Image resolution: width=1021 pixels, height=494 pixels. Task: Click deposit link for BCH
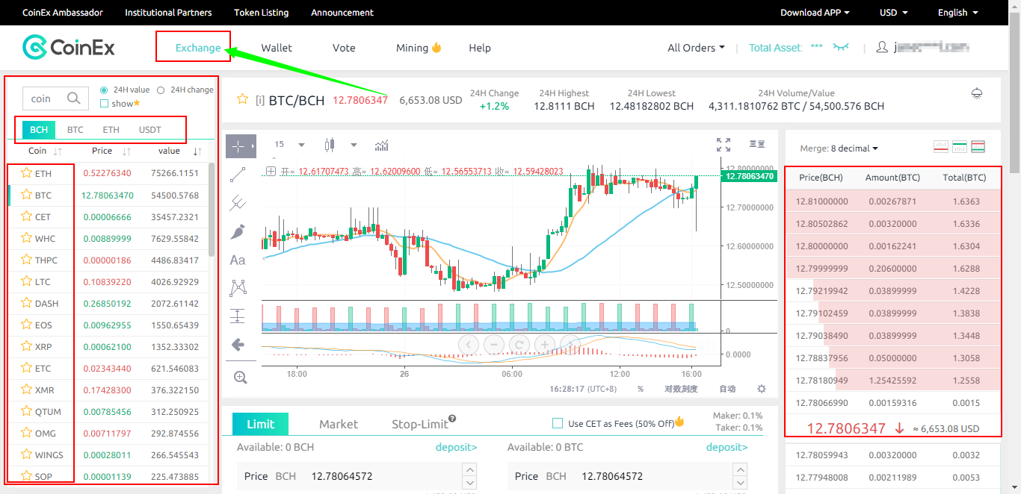[457, 447]
